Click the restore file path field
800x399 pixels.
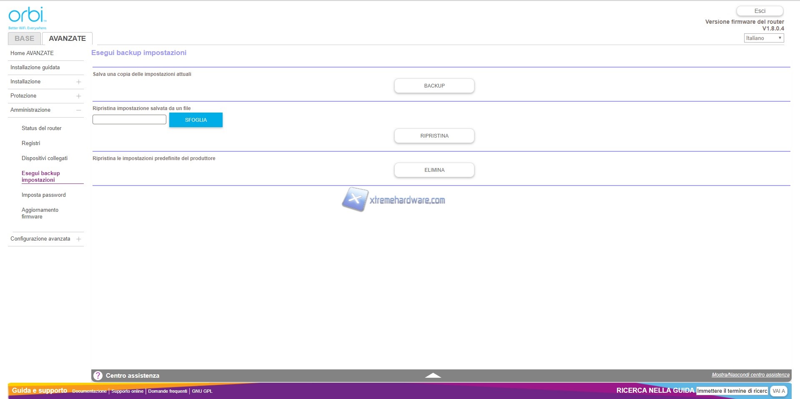click(129, 120)
